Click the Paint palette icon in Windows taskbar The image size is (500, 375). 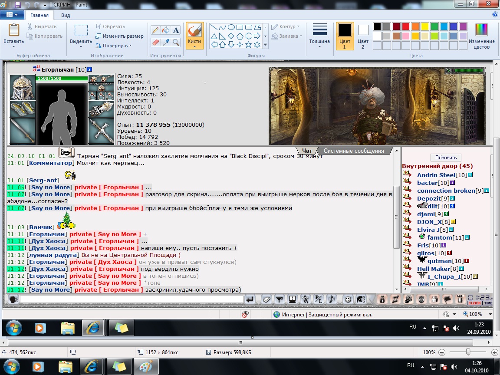pyautogui.click(x=146, y=366)
